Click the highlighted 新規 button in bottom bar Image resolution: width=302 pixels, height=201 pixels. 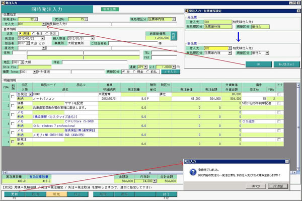56,194
